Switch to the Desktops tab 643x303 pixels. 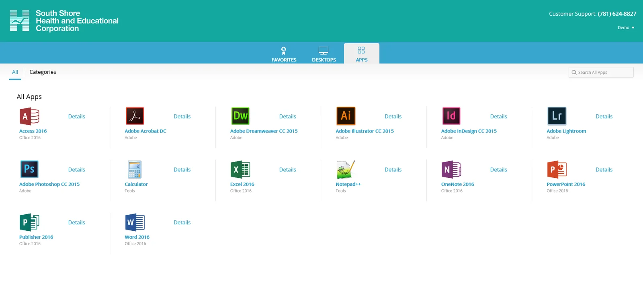[324, 54]
